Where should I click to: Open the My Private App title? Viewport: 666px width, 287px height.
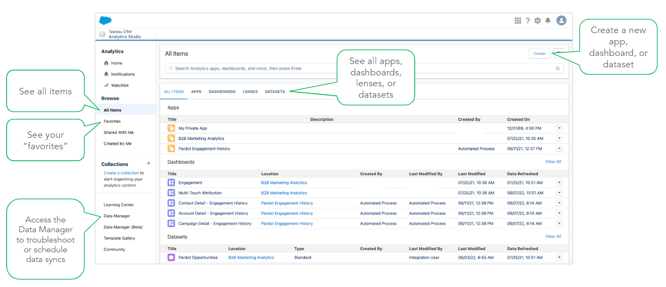pyautogui.click(x=193, y=129)
